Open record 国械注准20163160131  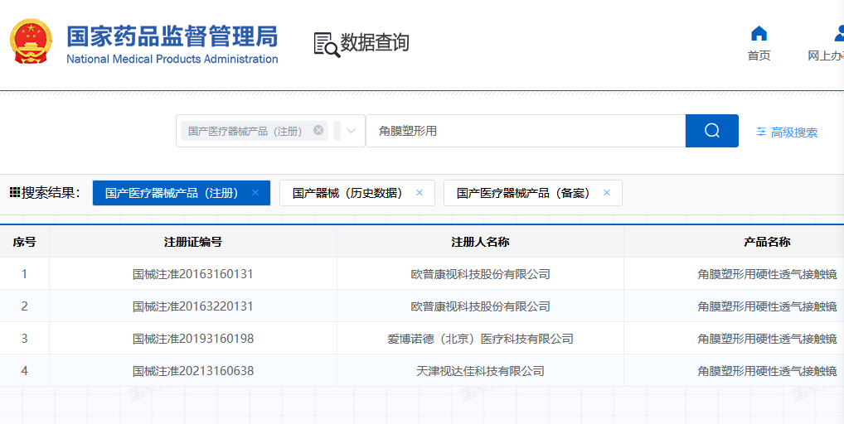tap(193, 274)
